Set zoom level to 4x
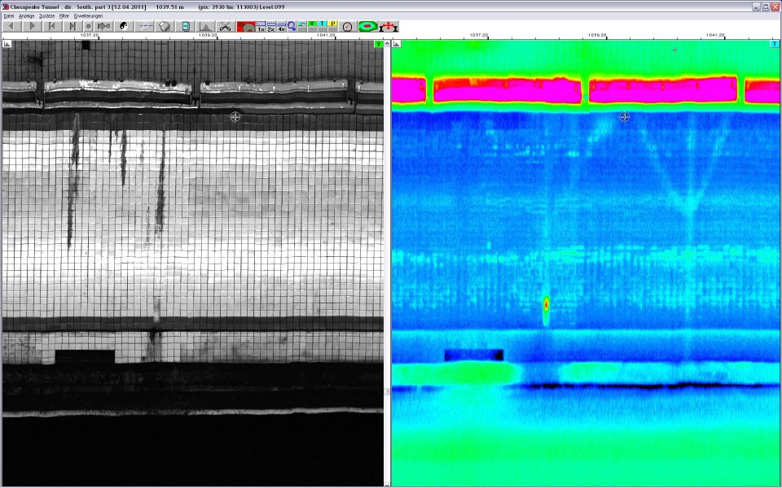 281,27
